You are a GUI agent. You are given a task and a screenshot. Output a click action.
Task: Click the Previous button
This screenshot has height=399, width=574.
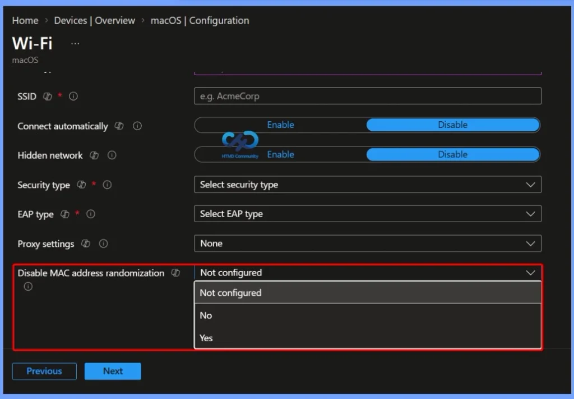pyautogui.click(x=44, y=371)
